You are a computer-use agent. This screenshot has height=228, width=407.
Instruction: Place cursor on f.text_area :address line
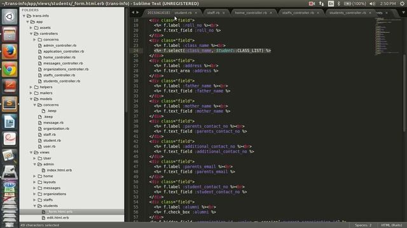point(186,71)
